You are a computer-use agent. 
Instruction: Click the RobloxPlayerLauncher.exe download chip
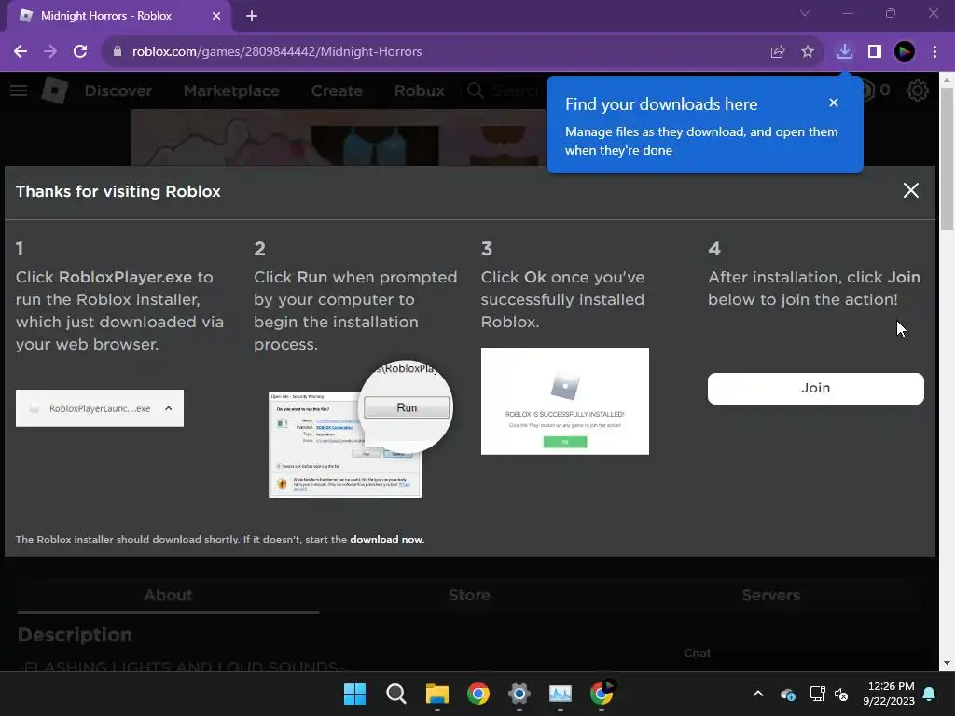pyautogui.click(x=99, y=408)
